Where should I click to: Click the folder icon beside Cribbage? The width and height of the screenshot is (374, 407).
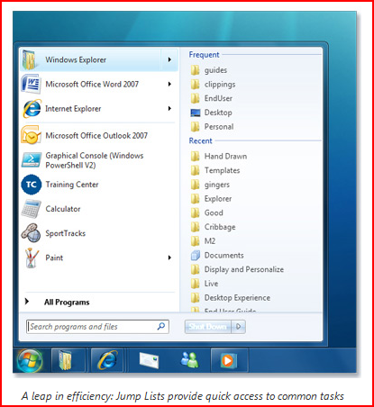pos(195,227)
